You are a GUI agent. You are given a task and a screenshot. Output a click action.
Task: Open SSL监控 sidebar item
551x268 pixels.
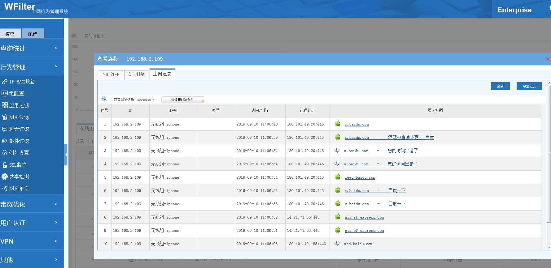click(14, 165)
